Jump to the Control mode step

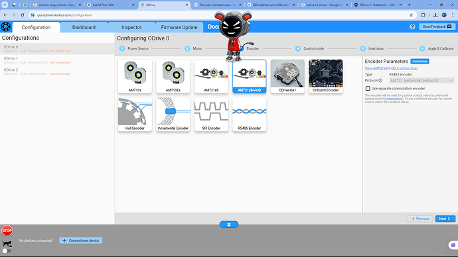(309, 48)
